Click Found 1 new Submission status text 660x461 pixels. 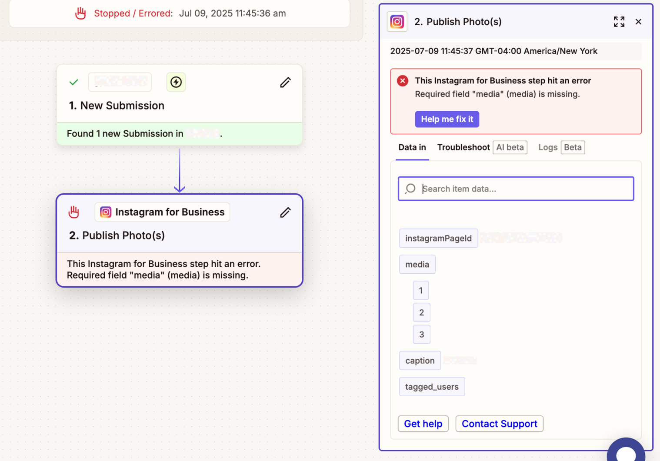[x=144, y=134]
